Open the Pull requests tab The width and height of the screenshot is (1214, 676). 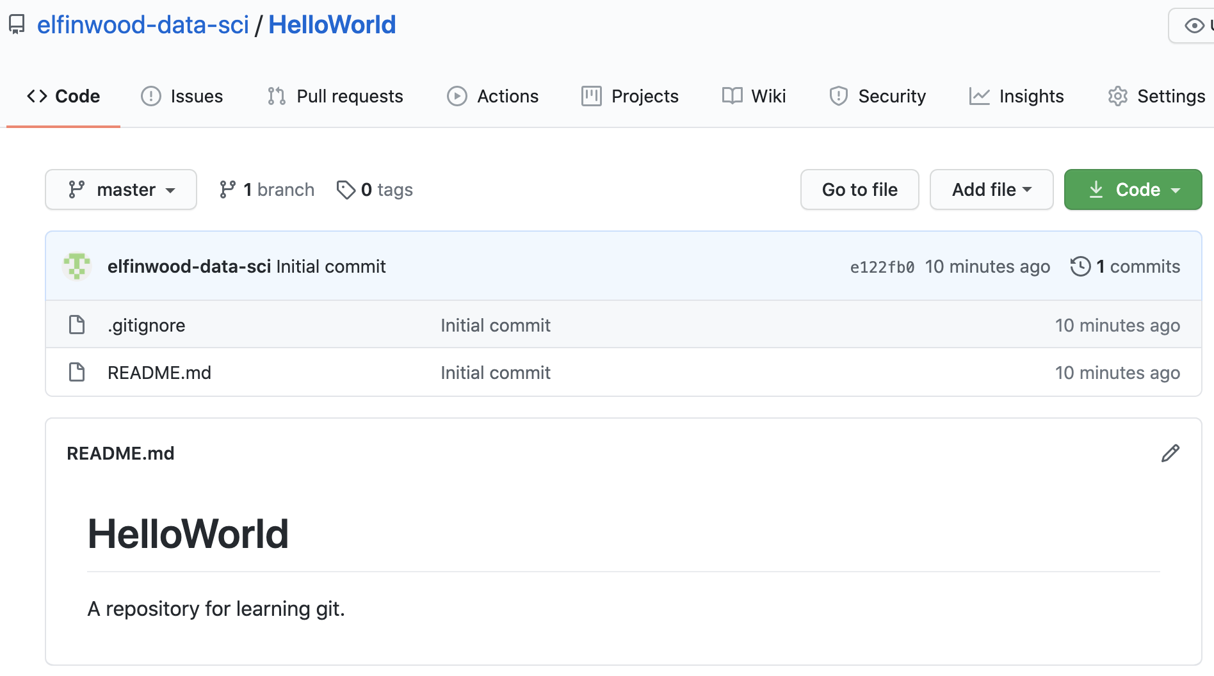coord(336,96)
